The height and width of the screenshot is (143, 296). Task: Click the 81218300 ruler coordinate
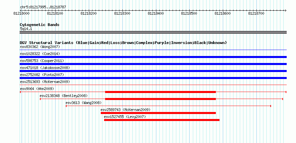(x=122, y=13)
